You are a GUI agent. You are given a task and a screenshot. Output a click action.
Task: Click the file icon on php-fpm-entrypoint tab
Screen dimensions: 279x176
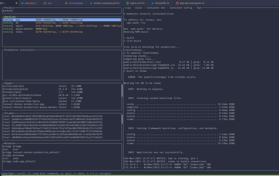pyautogui.click(x=177, y=3)
